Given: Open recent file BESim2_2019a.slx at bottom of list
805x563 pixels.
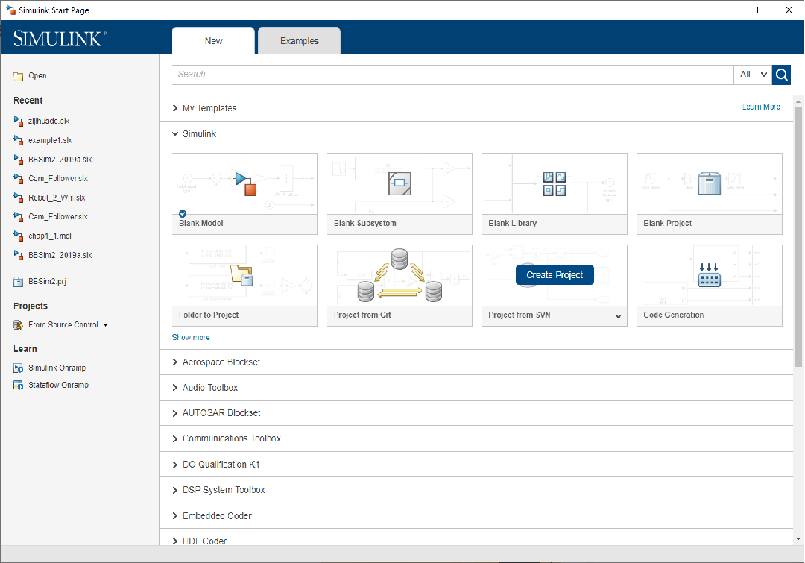Looking at the screenshot, I should pyautogui.click(x=60, y=255).
